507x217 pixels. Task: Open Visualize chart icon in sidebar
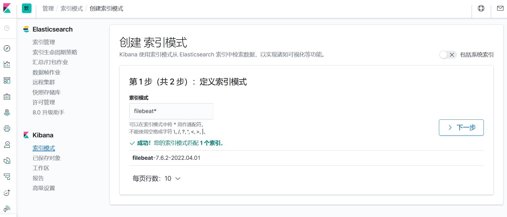point(7,64)
